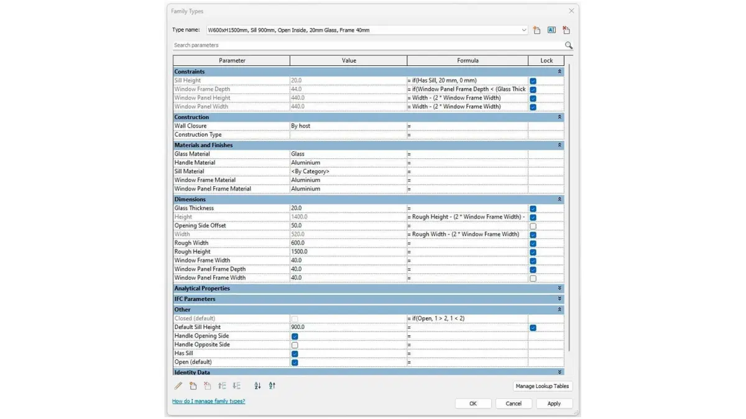The width and height of the screenshot is (746, 419).
Task: Collapse the Construction group
Action: [559, 117]
